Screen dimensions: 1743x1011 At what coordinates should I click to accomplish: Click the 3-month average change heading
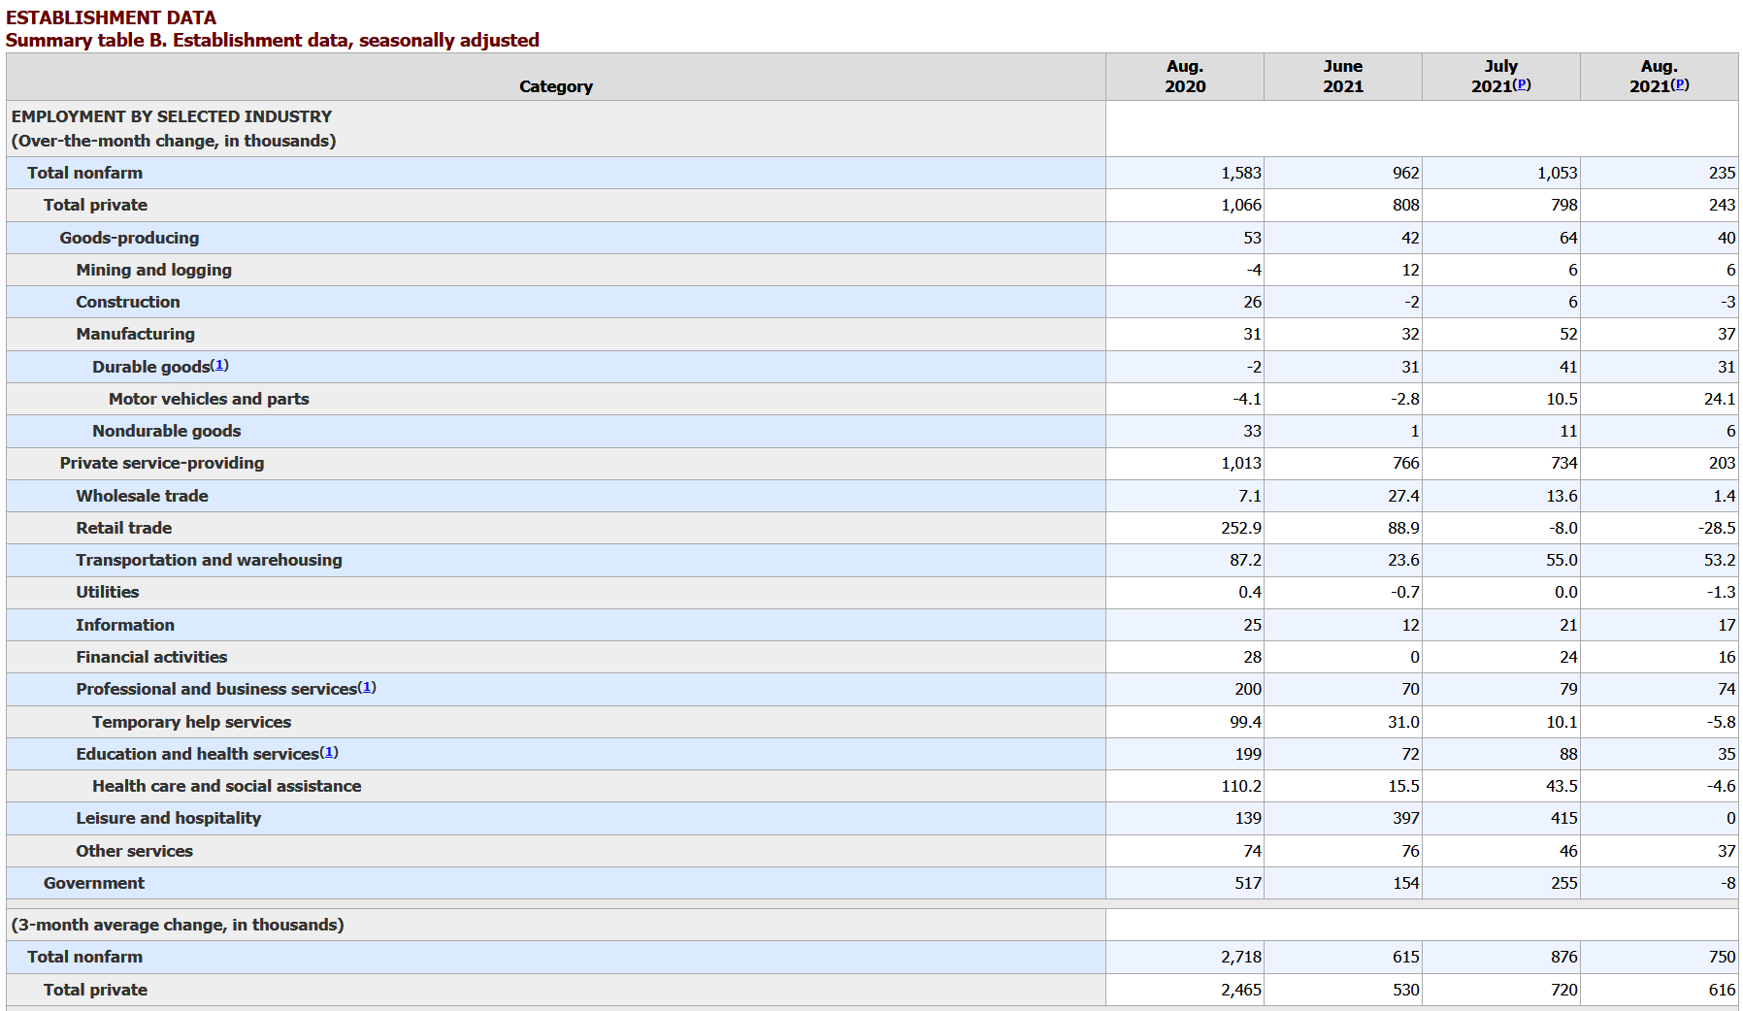(x=178, y=925)
